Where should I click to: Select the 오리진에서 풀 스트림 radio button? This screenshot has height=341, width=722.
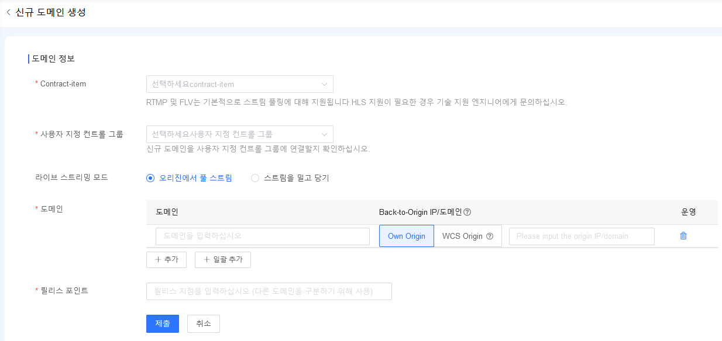(150, 178)
